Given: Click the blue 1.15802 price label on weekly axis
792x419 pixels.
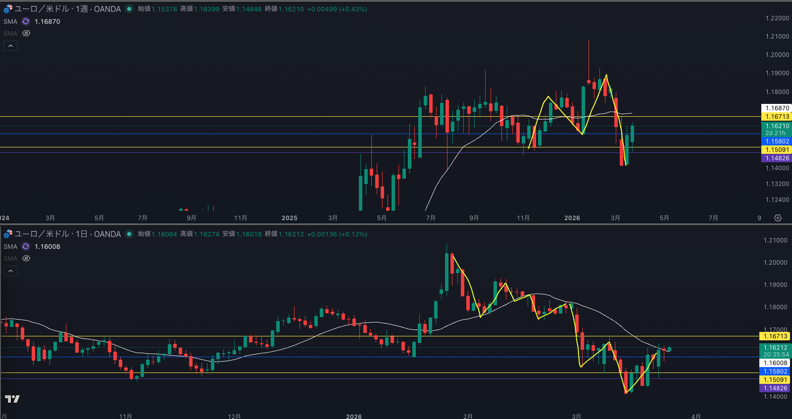Looking at the screenshot, I should pos(777,141).
